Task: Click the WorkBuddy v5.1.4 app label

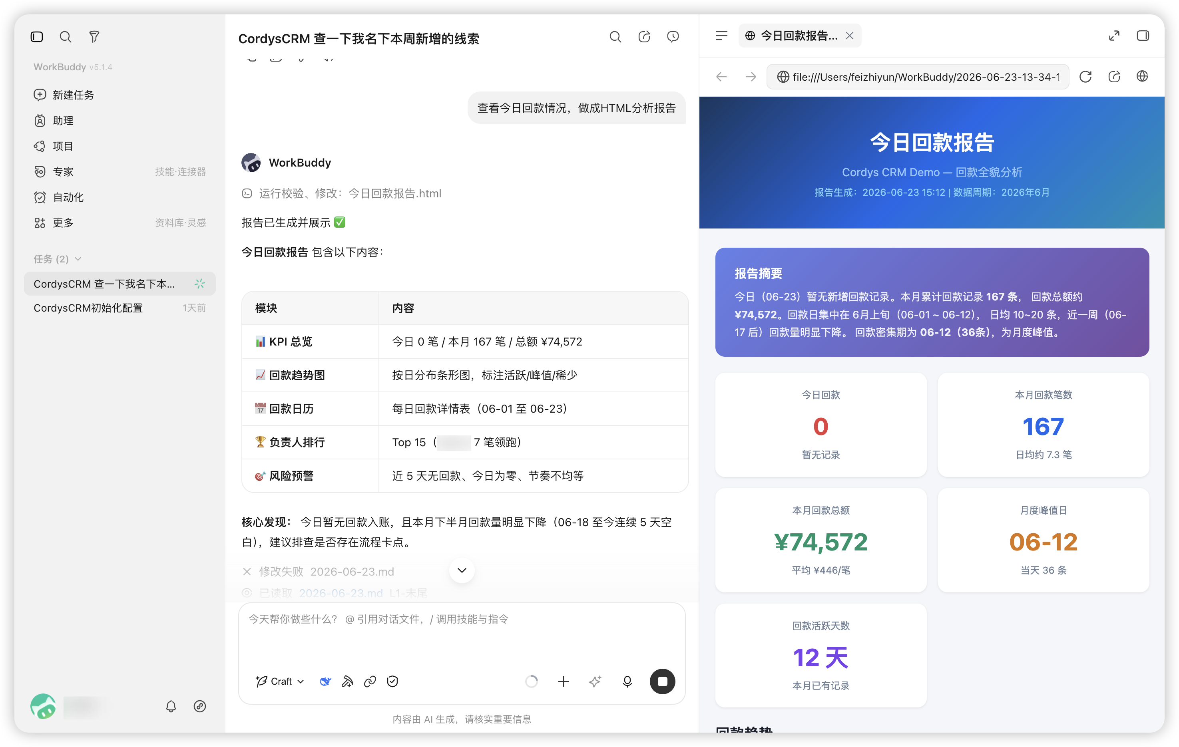Action: 73,67
